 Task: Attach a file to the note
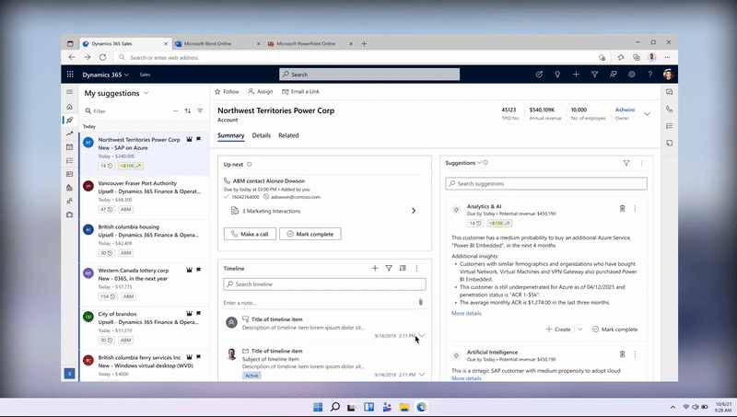pyautogui.click(x=421, y=302)
